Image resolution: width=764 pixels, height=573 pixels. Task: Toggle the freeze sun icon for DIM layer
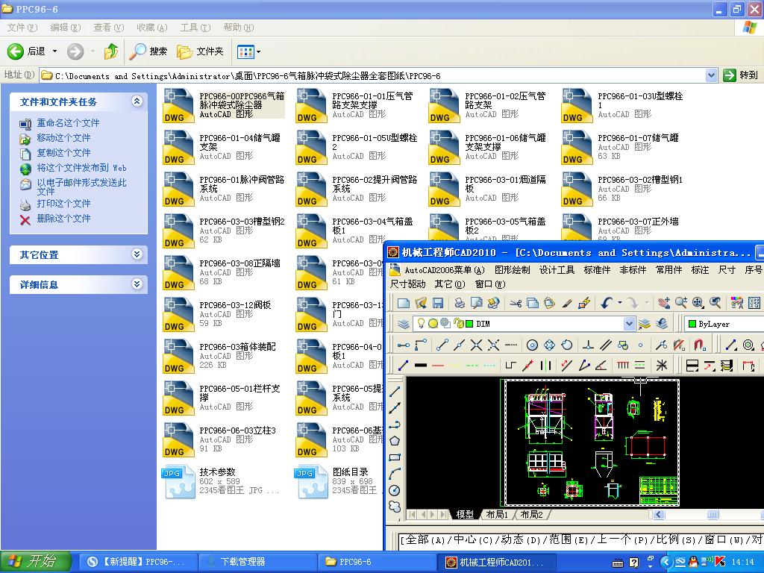pyautogui.click(x=433, y=322)
